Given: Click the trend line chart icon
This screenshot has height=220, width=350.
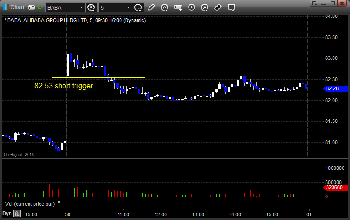Looking at the screenshot, I should tap(165, 7).
